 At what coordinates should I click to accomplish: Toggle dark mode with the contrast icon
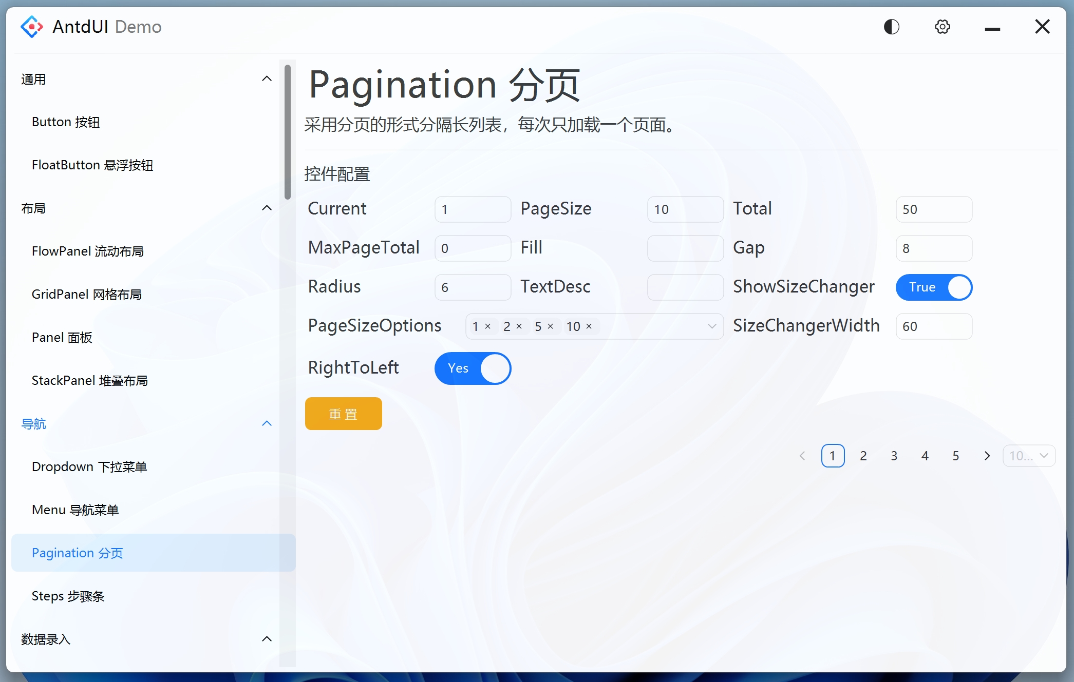pos(891,27)
